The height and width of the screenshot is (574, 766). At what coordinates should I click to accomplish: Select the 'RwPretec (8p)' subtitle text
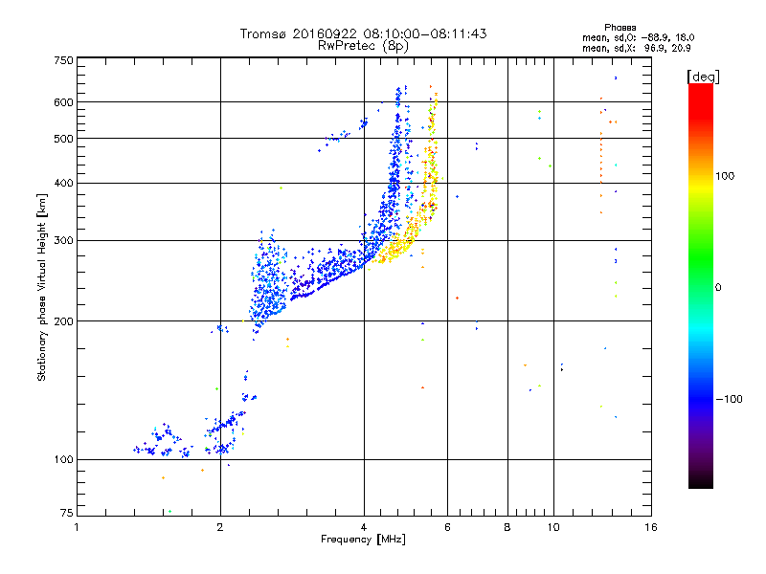pyautogui.click(x=363, y=46)
